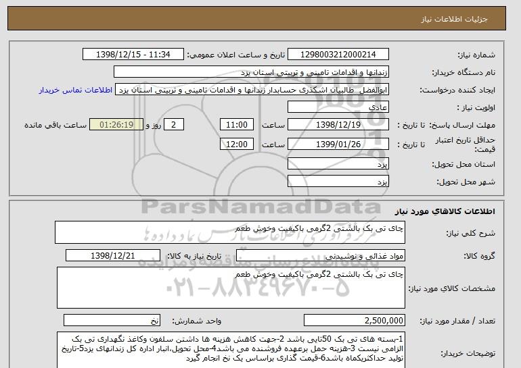This screenshot has width=521, height=368.
Task: Select the price validity date 1399/01/26
Action: [338, 144]
